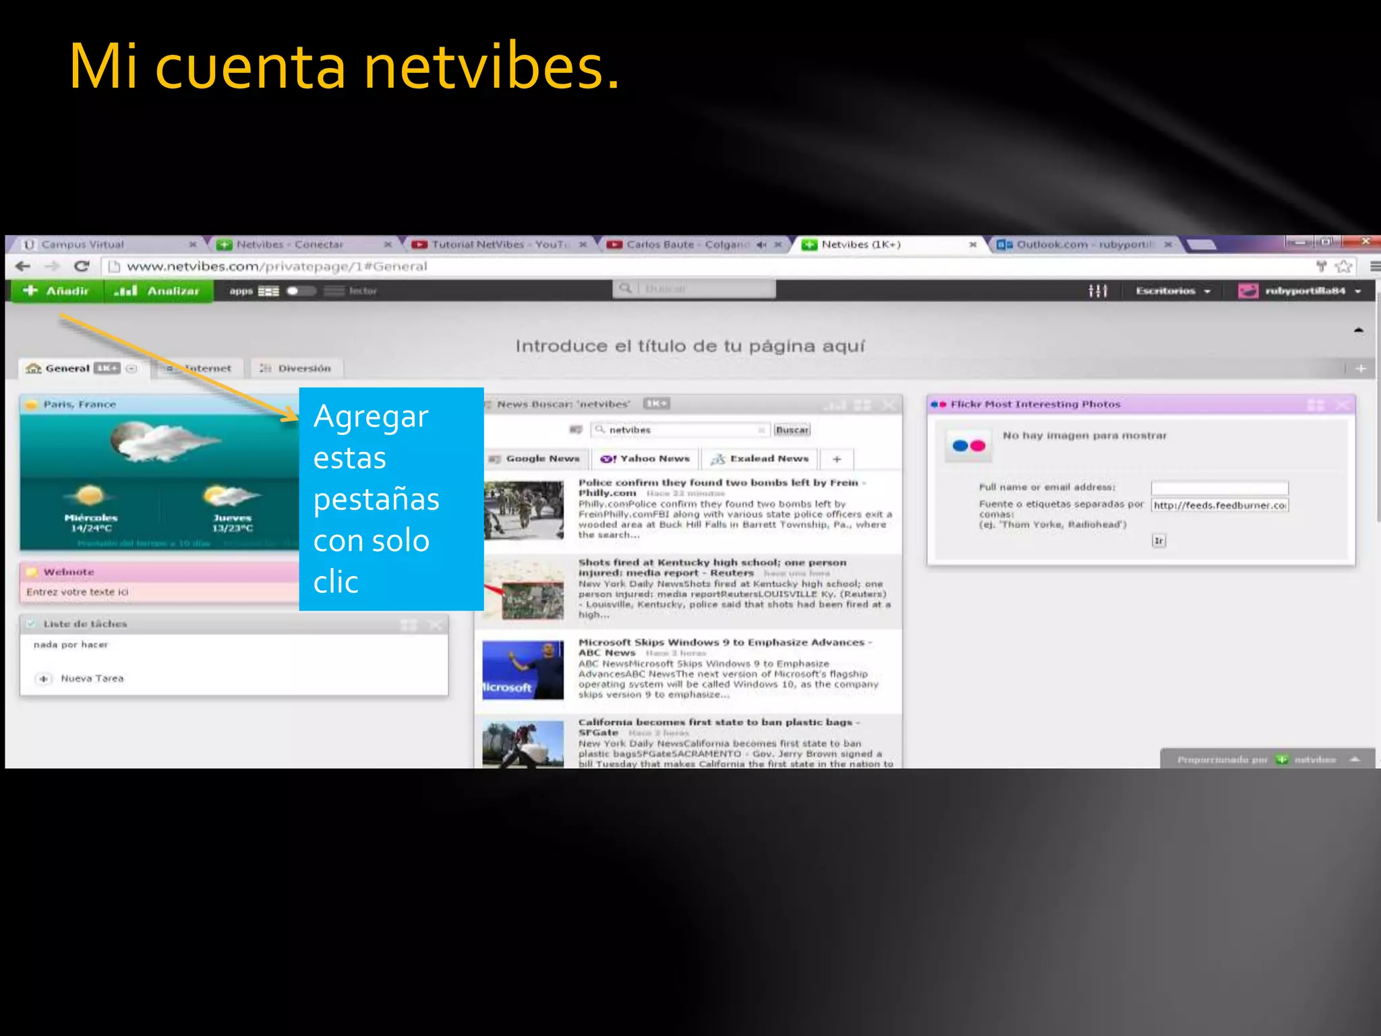Collapse header with the up arrow
1381x1036 pixels.
coord(1359,330)
